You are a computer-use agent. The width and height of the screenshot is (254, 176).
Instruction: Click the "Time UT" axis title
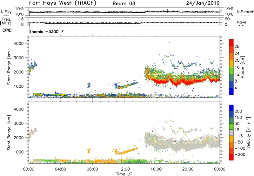(124, 174)
